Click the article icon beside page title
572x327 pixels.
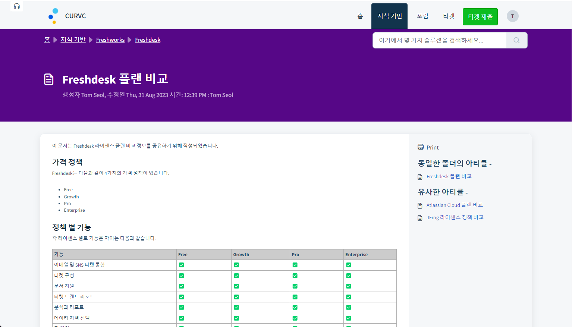click(49, 79)
